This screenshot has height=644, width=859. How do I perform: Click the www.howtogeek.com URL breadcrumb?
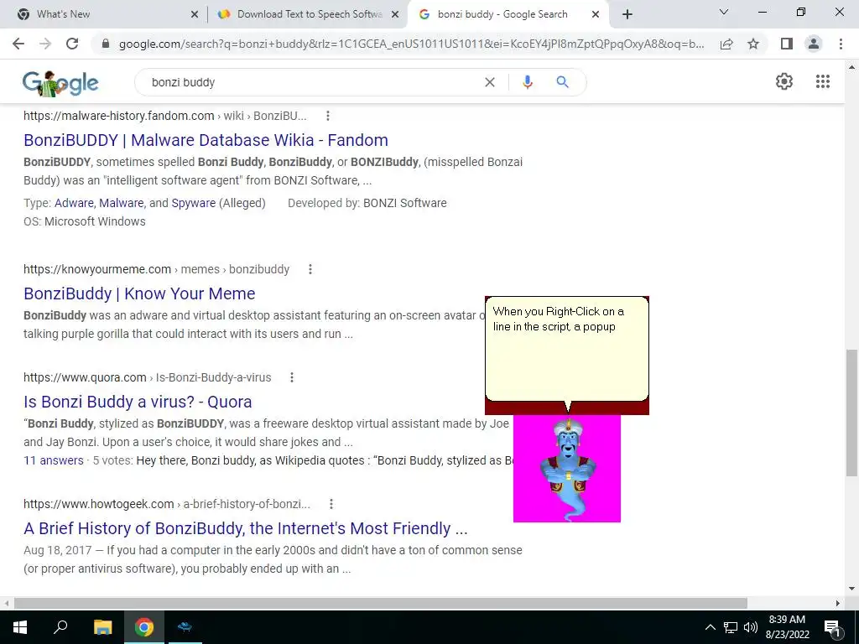(x=167, y=504)
